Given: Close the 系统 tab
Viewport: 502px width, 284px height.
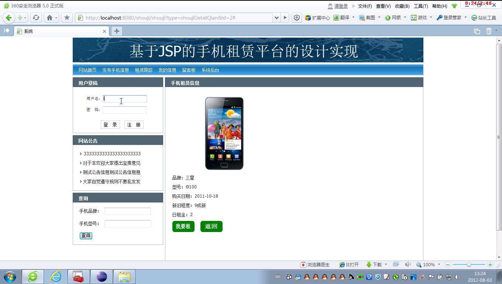Looking at the screenshot, I should click(x=104, y=31).
